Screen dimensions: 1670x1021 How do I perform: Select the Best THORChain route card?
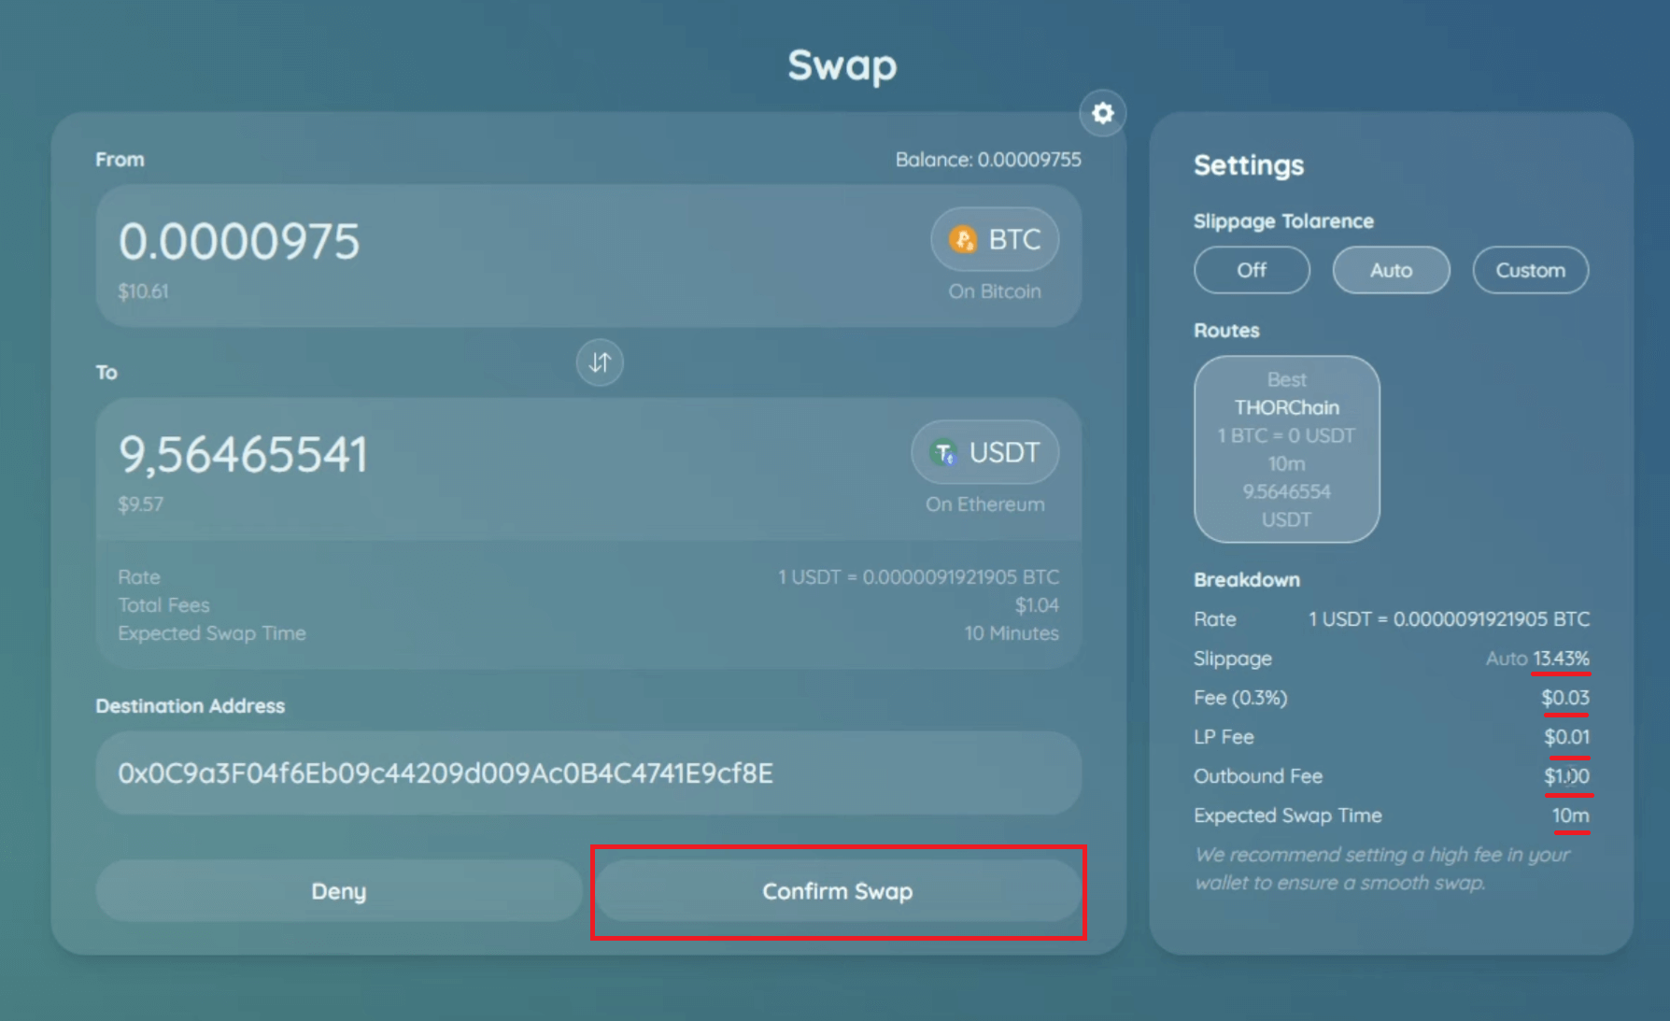click(1286, 449)
